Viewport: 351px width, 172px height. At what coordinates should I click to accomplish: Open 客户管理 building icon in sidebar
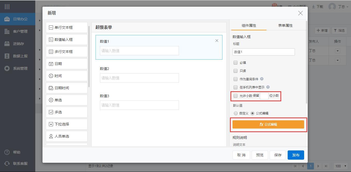click(x=7, y=31)
